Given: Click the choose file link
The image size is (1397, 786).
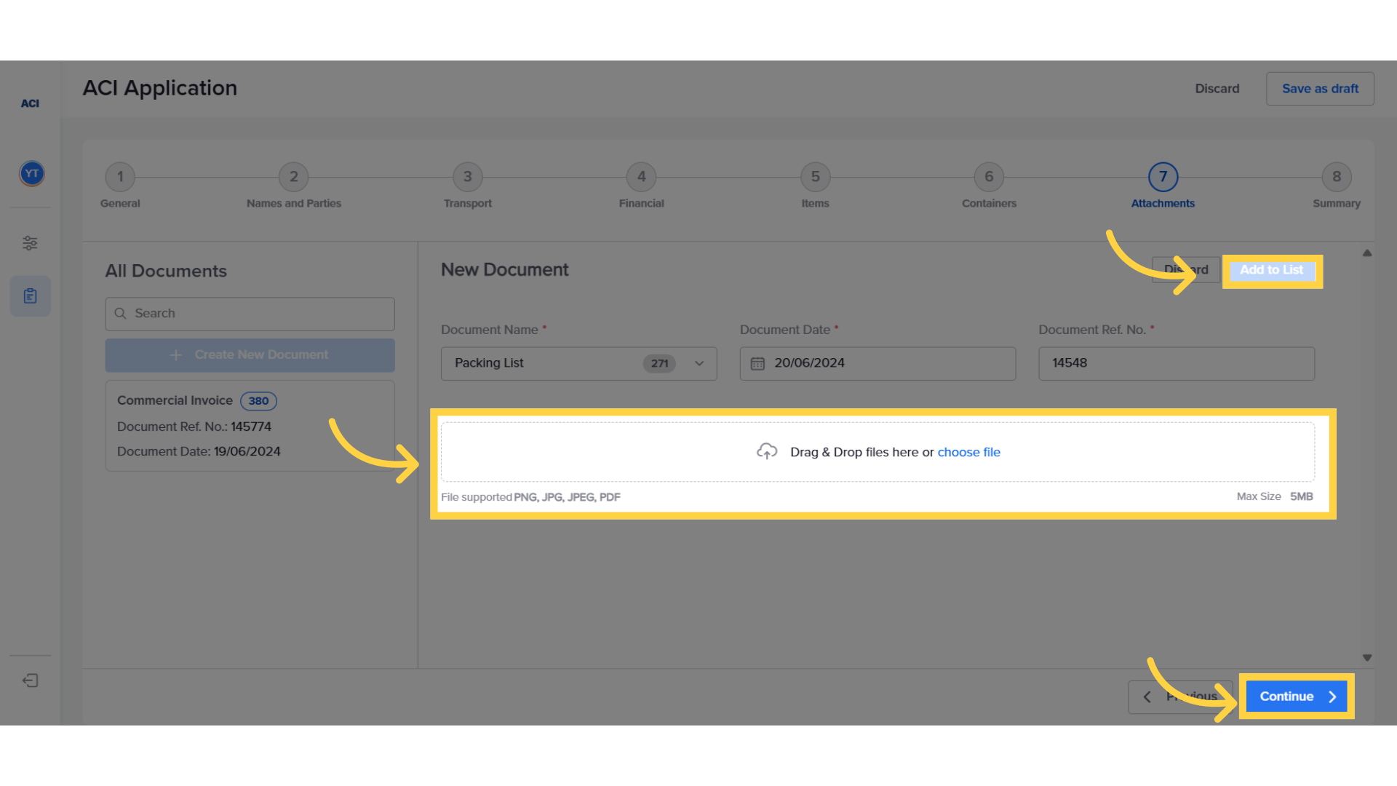Looking at the screenshot, I should coord(968,452).
